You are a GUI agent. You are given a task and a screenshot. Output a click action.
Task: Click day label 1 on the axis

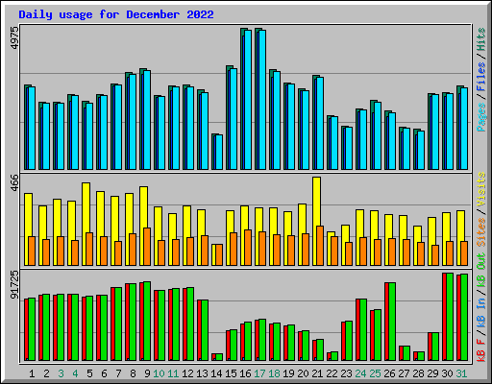click(32, 373)
